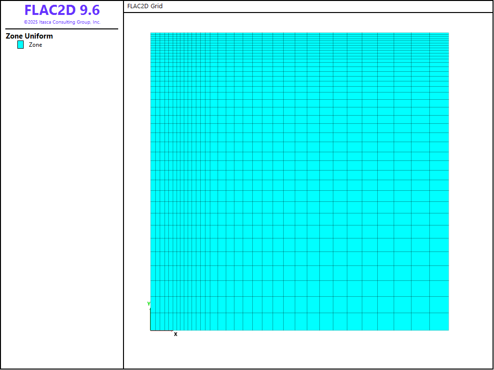
Task: Click the divider line below the copyright text
Action: click(62, 29)
